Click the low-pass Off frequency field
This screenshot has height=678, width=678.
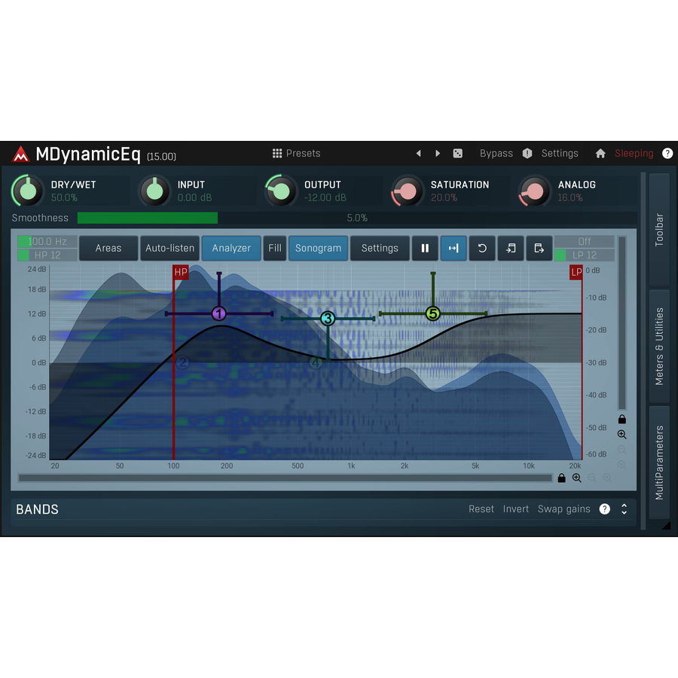(584, 241)
